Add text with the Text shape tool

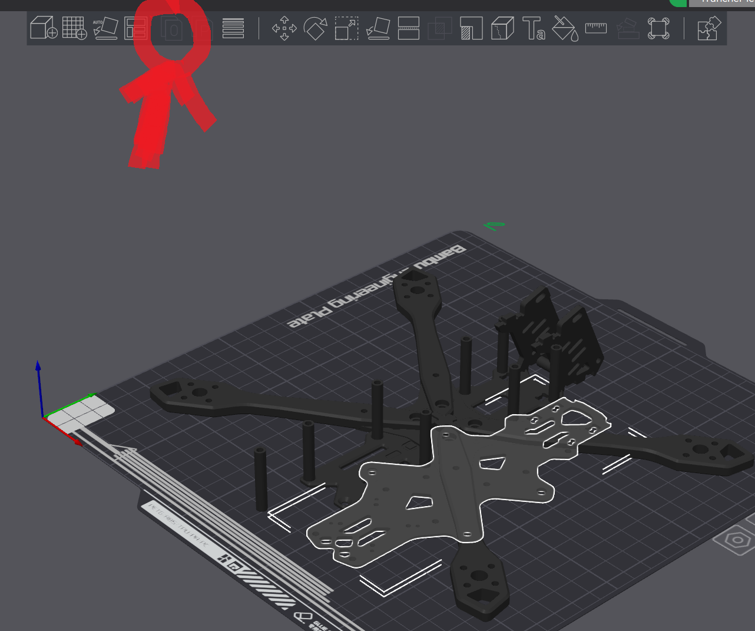click(534, 28)
